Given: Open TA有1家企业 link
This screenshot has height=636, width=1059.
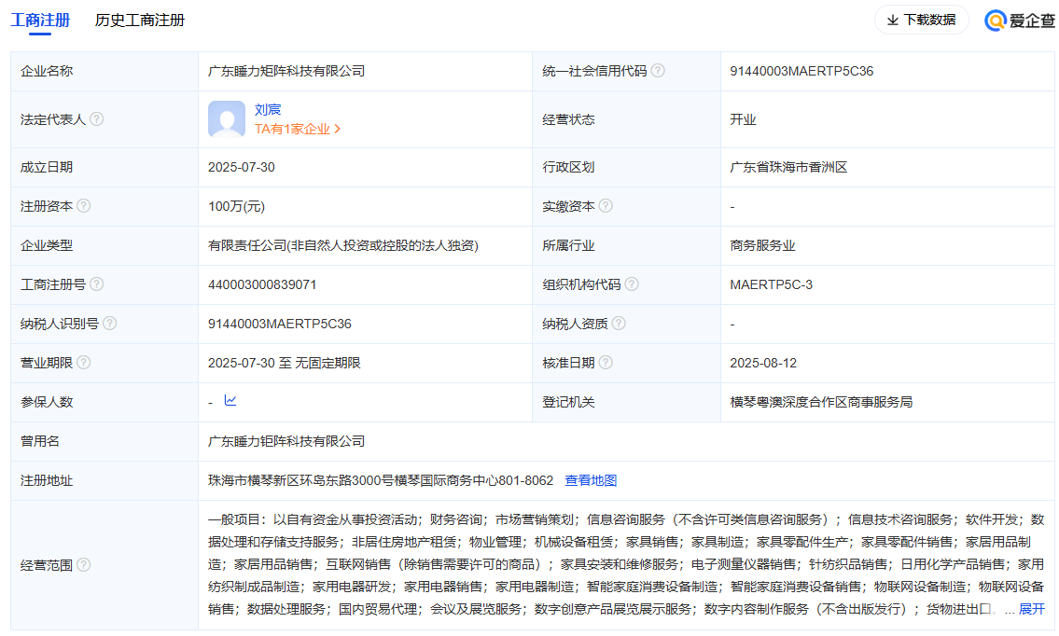Looking at the screenshot, I should [x=298, y=130].
